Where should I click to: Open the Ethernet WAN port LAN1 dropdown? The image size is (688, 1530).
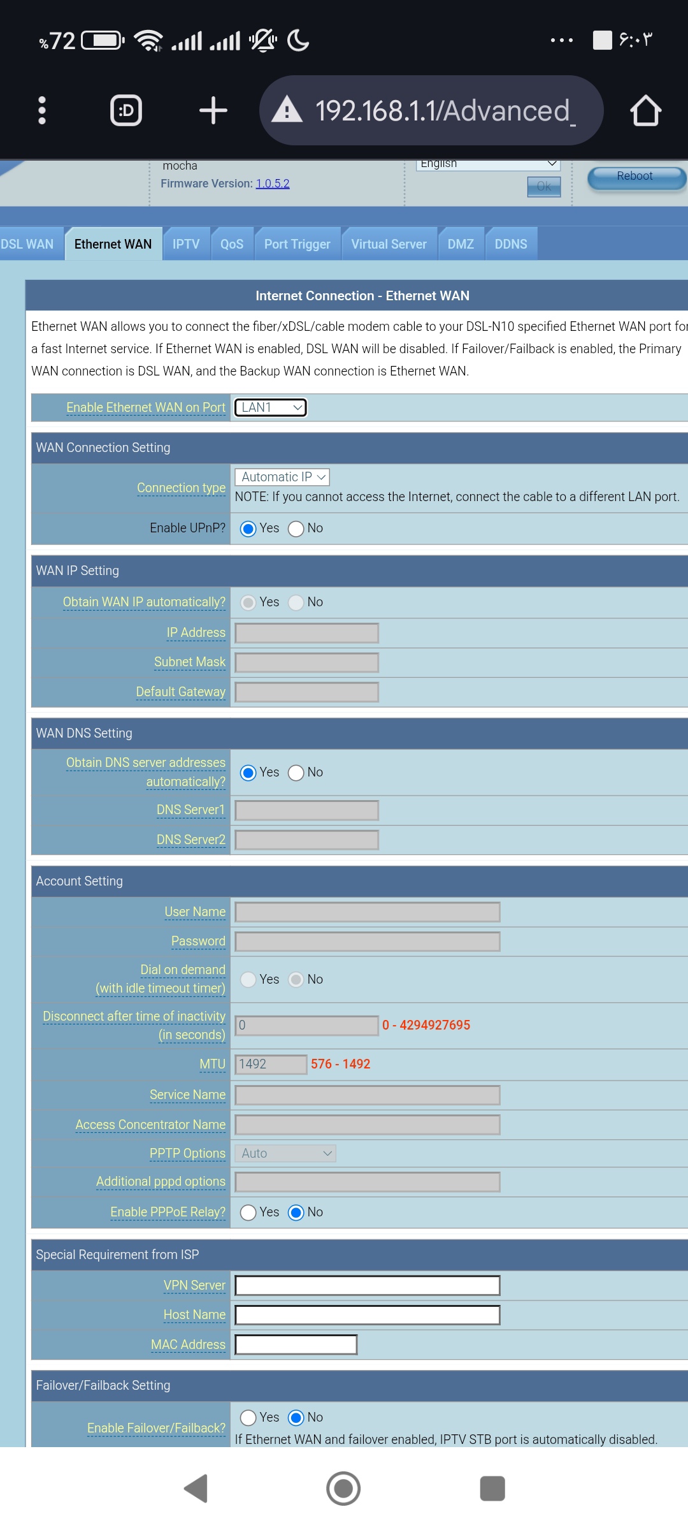(271, 407)
